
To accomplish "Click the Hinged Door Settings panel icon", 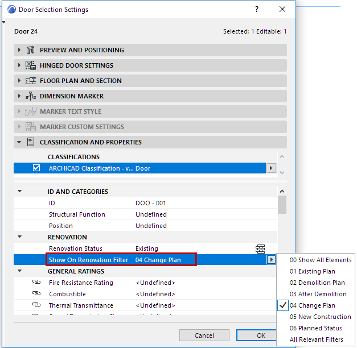I will pos(31,65).
